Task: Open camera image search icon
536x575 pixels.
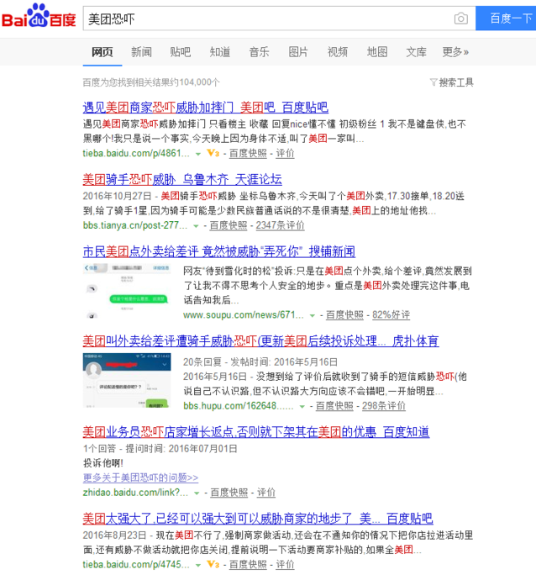Action: (461, 18)
